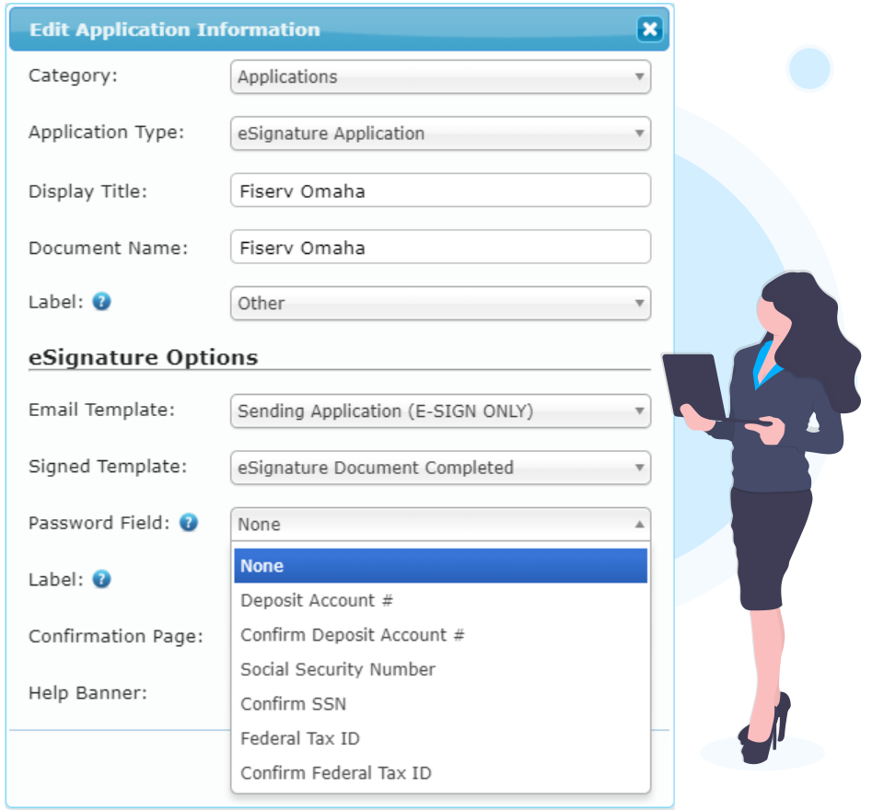The width and height of the screenshot is (884, 810).
Task: Click help icon beside Label below Password Field
Action: tap(101, 579)
